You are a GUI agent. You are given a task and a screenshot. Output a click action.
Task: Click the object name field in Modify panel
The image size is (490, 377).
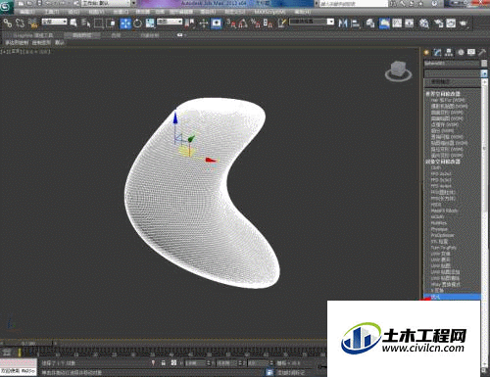[452, 64]
